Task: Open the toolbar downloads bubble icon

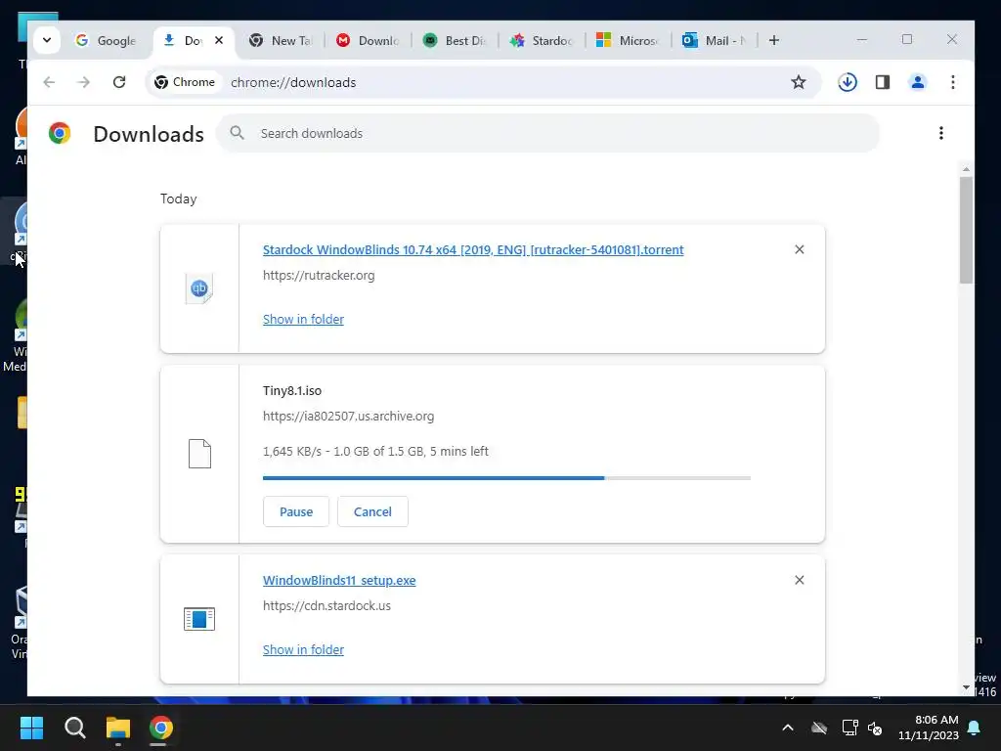Action: (x=848, y=82)
